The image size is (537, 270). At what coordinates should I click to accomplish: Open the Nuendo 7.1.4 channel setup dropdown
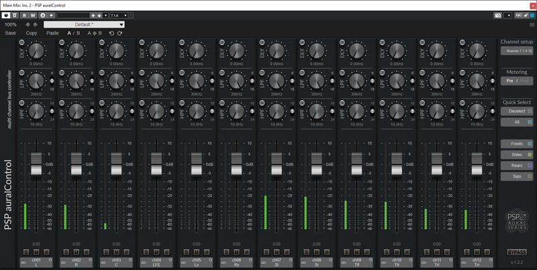516,51
